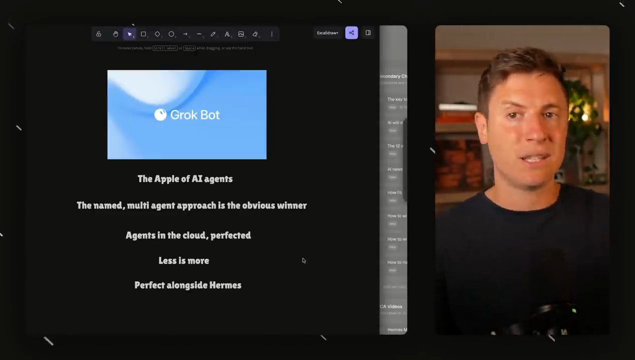Image resolution: width=635 pixels, height=360 pixels.
Task: Select the Rectangle shape tool
Action: 143,34
